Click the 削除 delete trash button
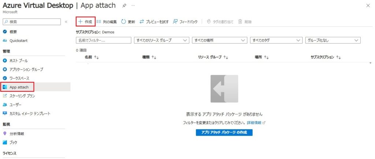The width and height of the screenshot is (375, 159). 245,22
